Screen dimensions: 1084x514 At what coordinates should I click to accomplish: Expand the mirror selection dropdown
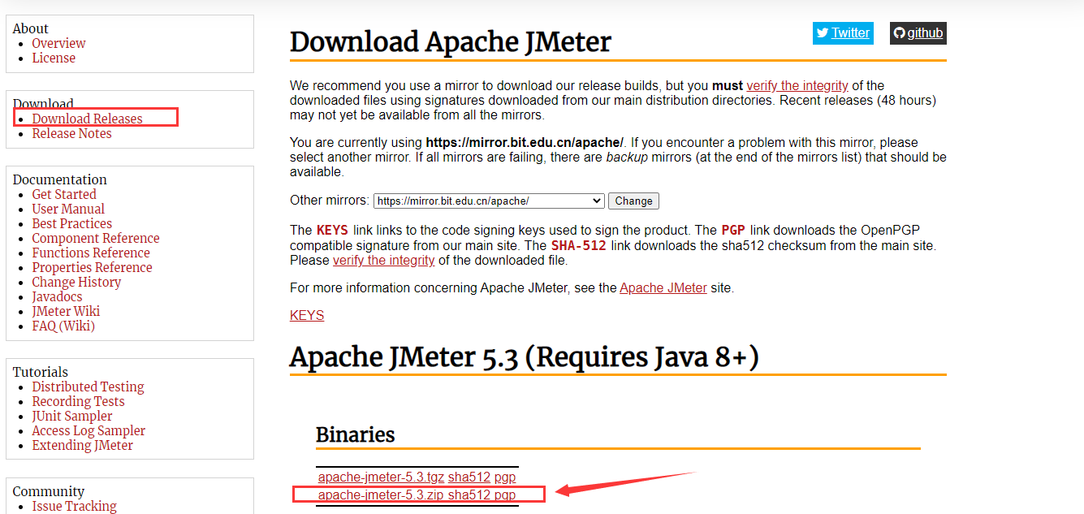[597, 201]
